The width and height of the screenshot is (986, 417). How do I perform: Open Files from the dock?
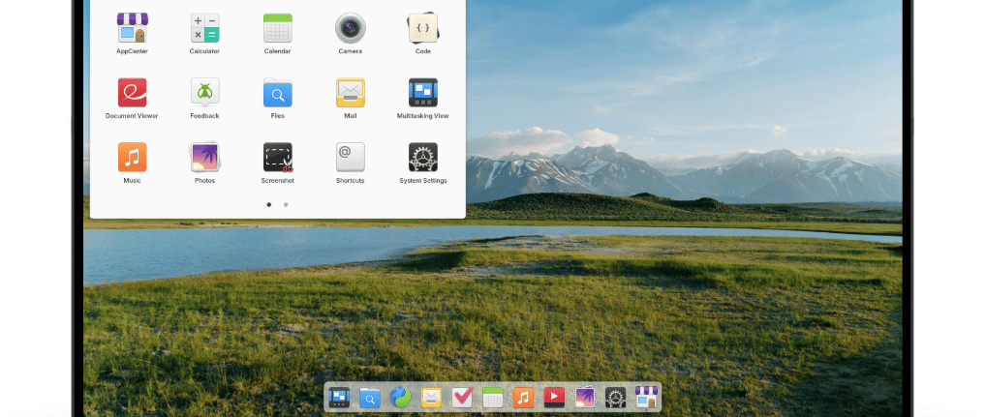[370, 397]
